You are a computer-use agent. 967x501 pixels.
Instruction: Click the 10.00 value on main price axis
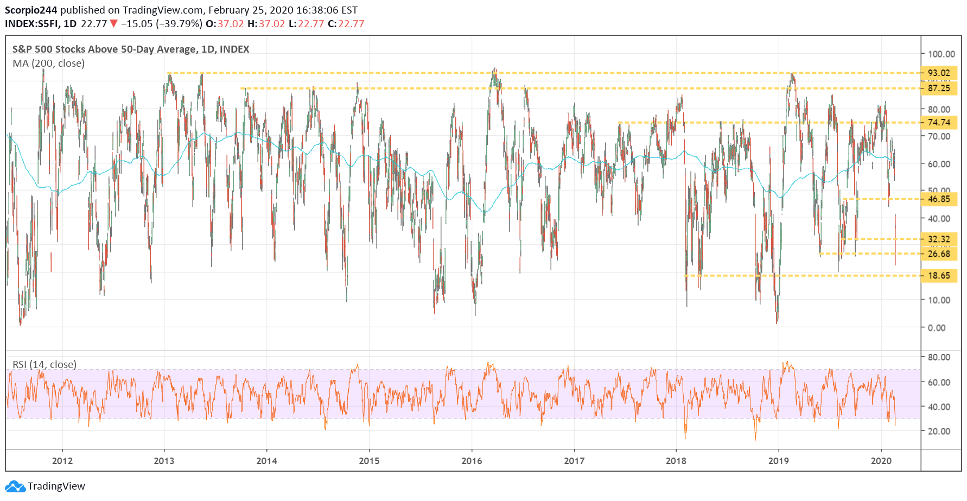click(939, 300)
